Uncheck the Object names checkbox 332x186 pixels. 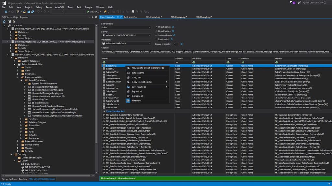coord(156,27)
